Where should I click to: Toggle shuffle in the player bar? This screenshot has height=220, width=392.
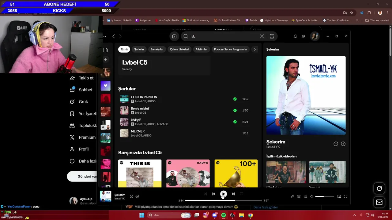[205, 194]
